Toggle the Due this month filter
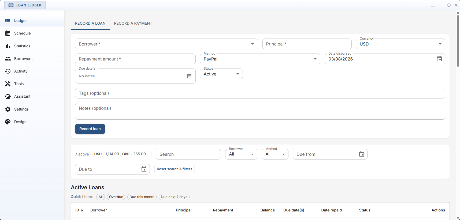Screen dimensions: 460x220 point(142,197)
